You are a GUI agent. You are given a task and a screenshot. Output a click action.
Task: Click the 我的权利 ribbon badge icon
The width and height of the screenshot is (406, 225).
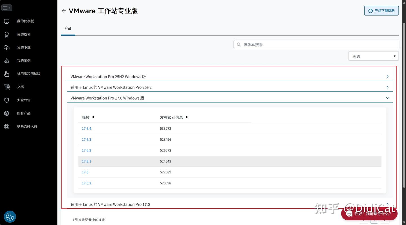coord(7,34)
